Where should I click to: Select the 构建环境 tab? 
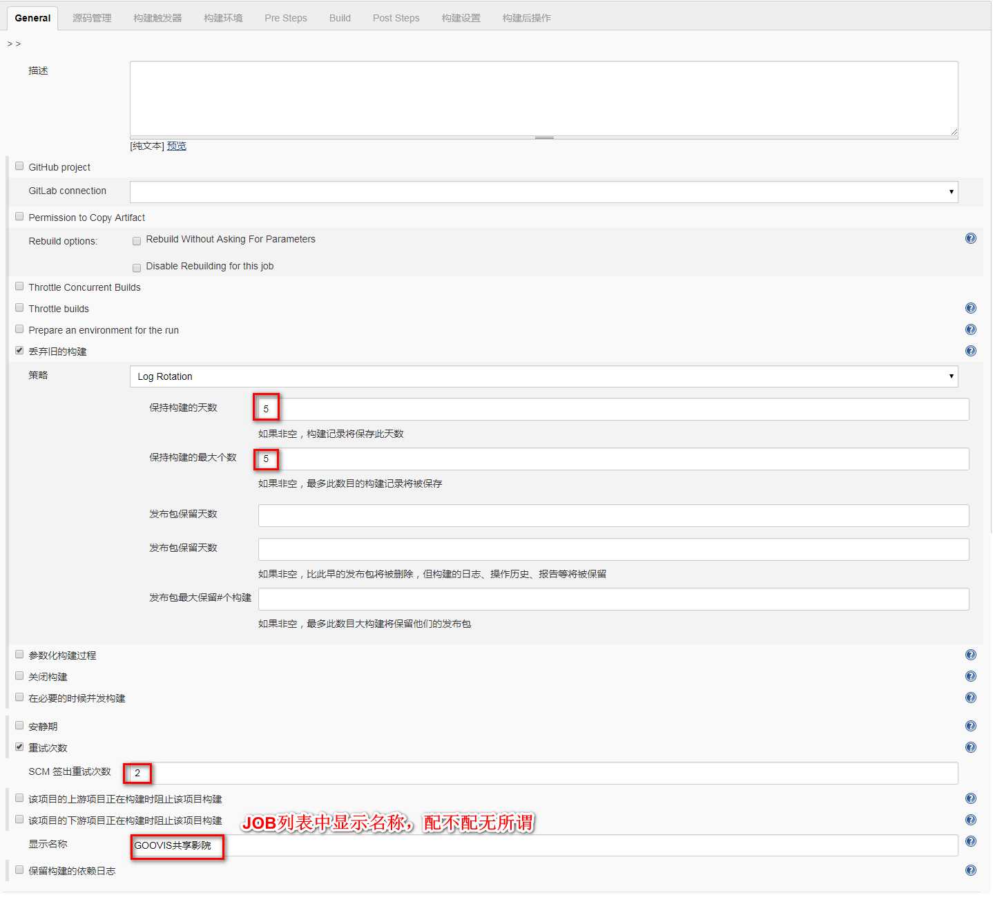223,18
